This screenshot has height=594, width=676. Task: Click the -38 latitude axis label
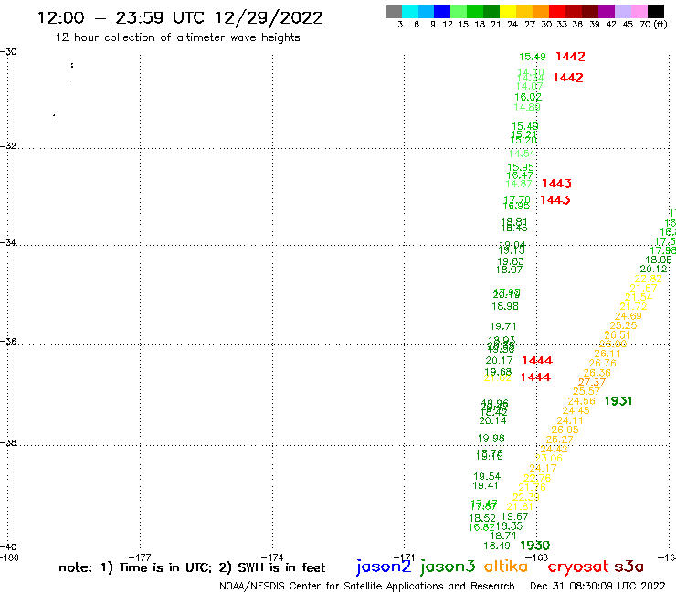[x=8, y=442]
